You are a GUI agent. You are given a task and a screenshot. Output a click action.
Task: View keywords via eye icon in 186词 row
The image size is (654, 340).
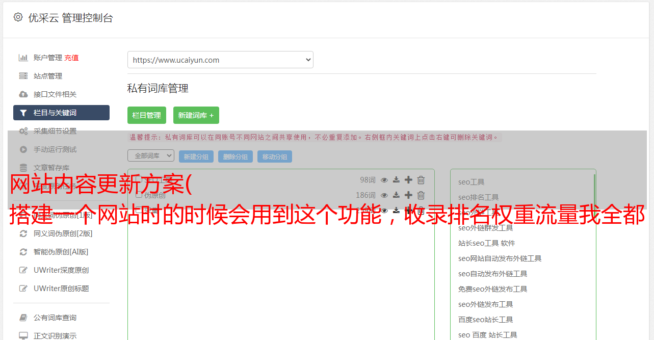pyautogui.click(x=384, y=195)
